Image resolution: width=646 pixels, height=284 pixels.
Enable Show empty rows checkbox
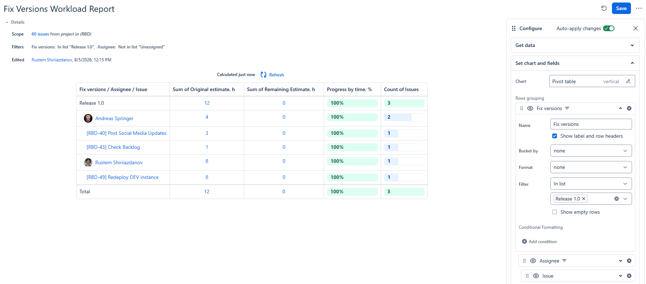click(x=555, y=212)
